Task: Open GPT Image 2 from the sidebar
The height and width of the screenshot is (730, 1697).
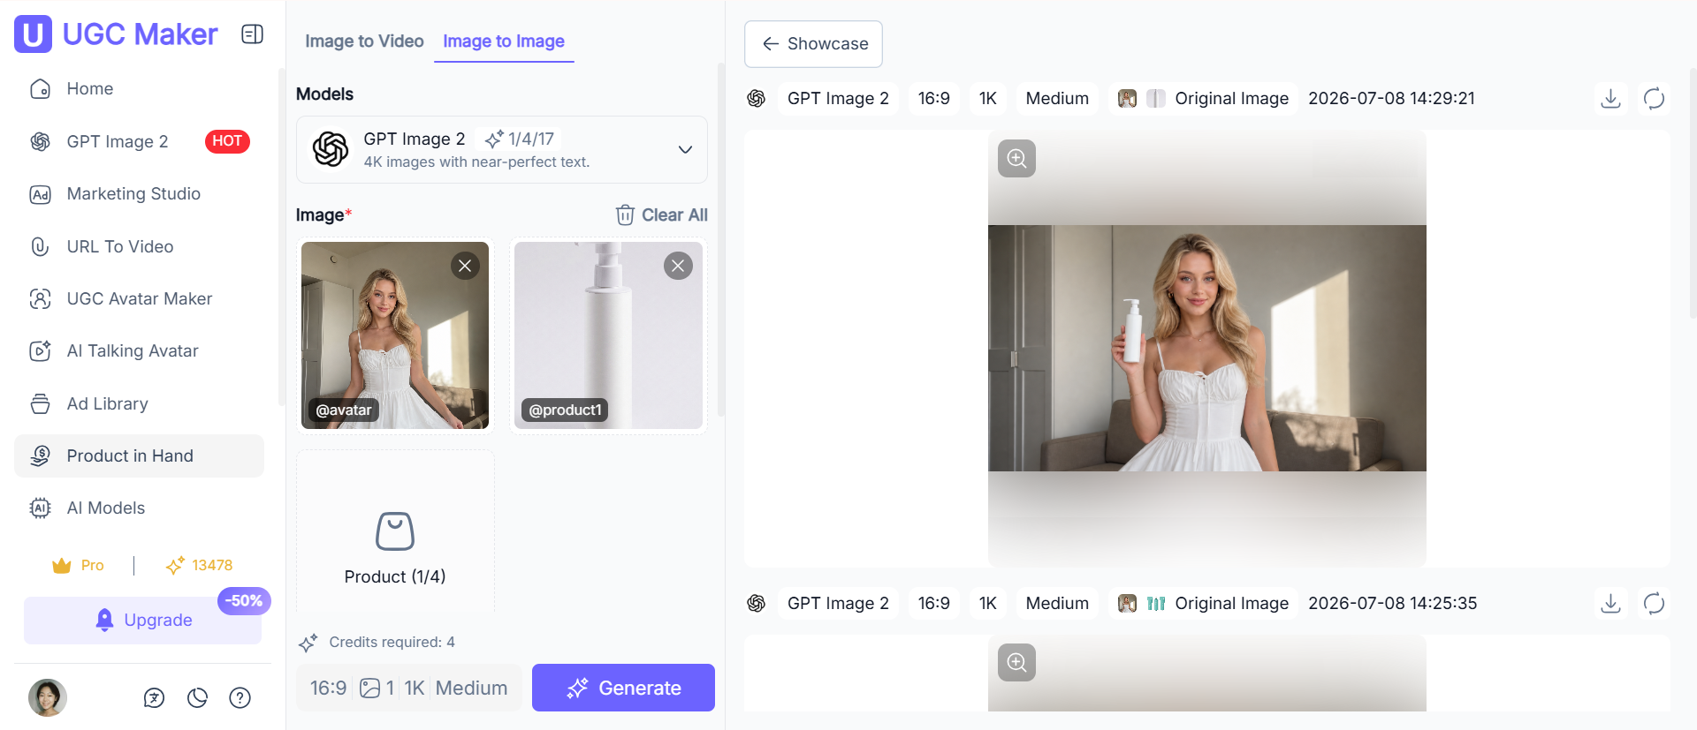Action: click(139, 141)
